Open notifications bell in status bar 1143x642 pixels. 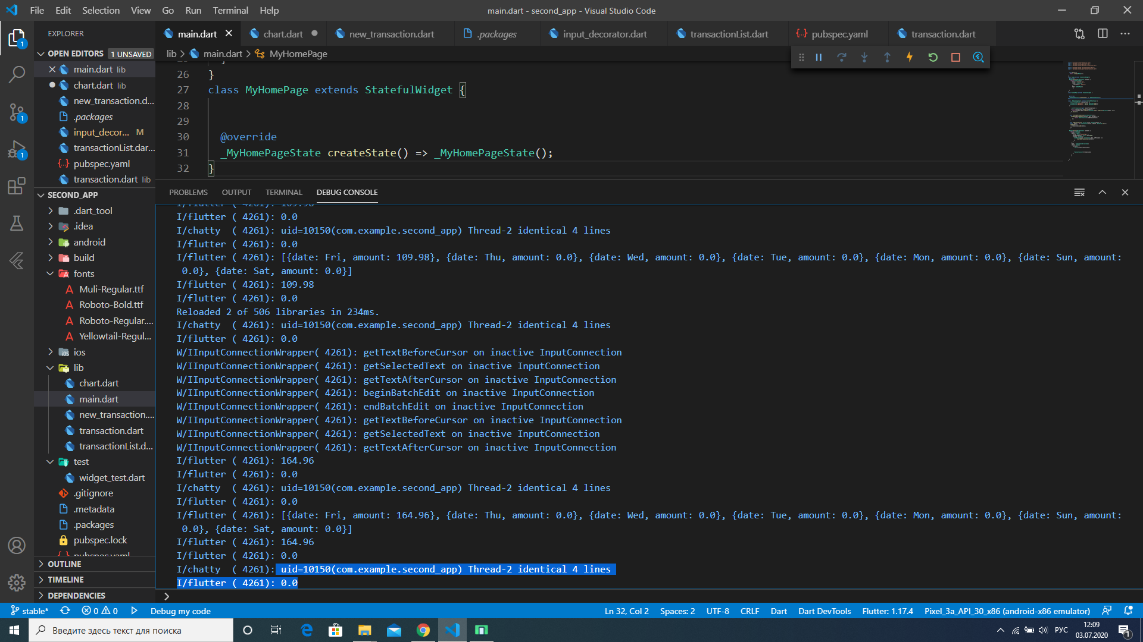1128,611
